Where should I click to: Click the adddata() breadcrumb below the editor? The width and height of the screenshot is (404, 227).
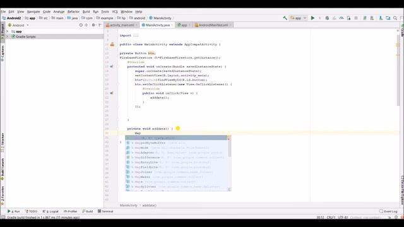click(149, 206)
